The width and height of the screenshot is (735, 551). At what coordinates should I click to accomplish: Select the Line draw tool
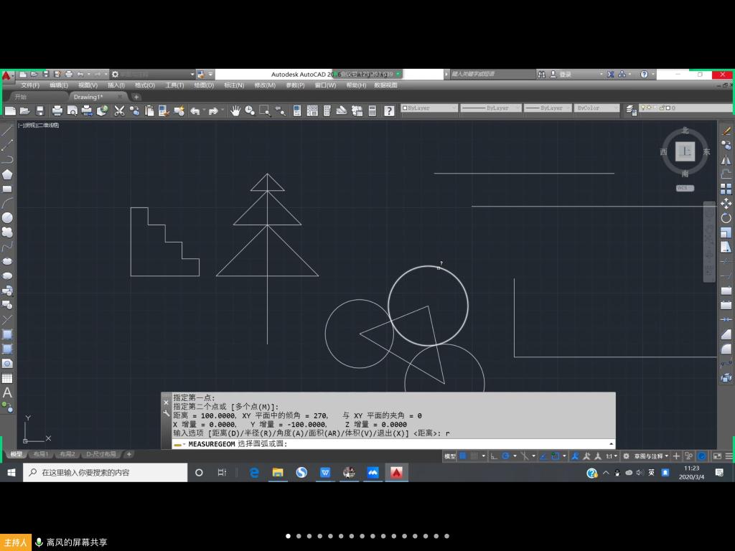point(7,130)
